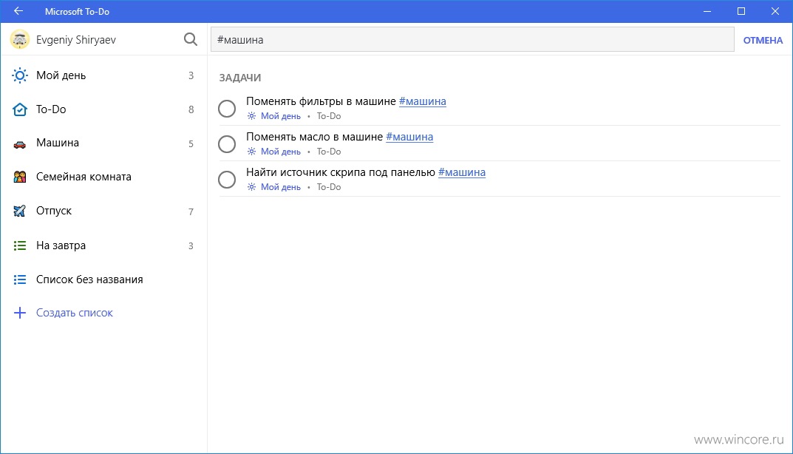Image resolution: width=793 pixels, height=454 pixels.
Task: Focus the search field containing #машина
Action: (472, 39)
